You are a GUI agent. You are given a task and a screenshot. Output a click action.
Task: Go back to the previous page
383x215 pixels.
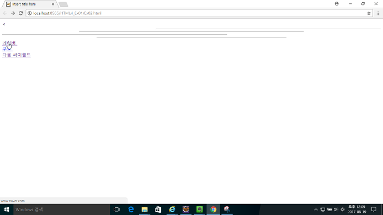point(5,13)
